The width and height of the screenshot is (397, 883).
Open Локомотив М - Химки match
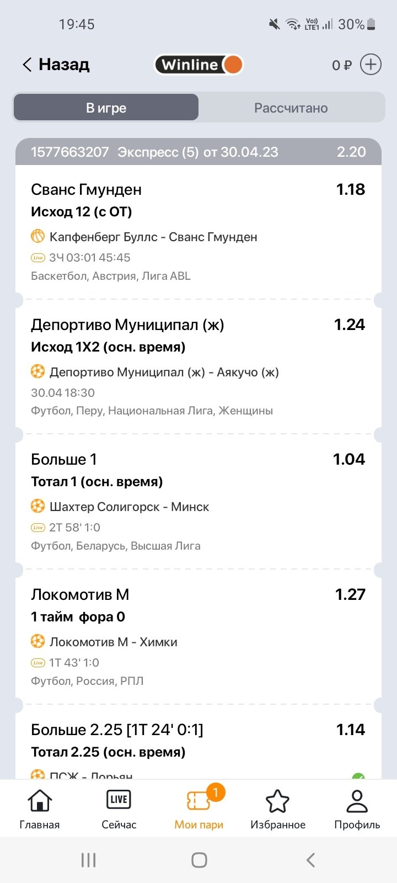click(x=113, y=642)
